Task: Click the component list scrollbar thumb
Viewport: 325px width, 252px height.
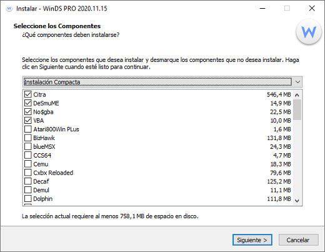Action: 297,109
